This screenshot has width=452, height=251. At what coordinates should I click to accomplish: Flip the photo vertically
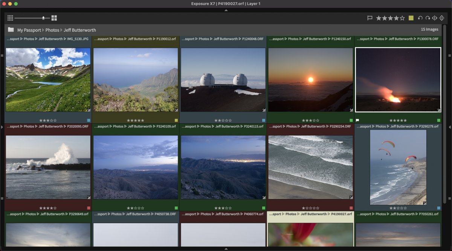pos(441,18)
